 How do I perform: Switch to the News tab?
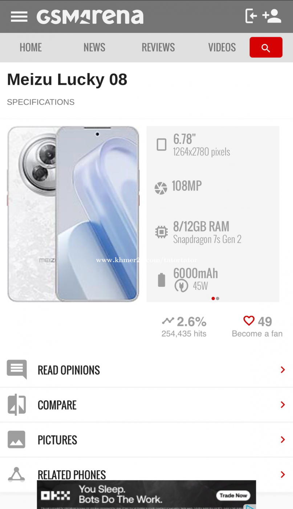pyautogui.click(x=94, y=47)
